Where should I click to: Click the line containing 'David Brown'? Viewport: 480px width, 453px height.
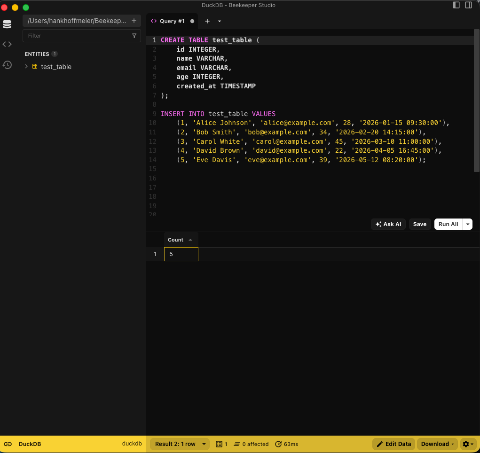pos(309,150)
